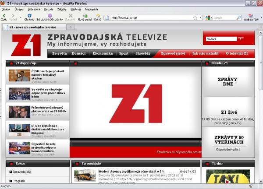Open the Historie menu
263x189 pixels.
coord(49,9)
